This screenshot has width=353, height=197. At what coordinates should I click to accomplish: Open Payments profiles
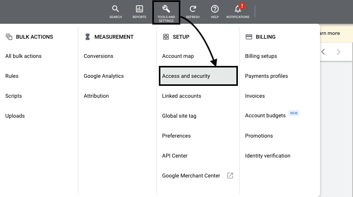266,76
